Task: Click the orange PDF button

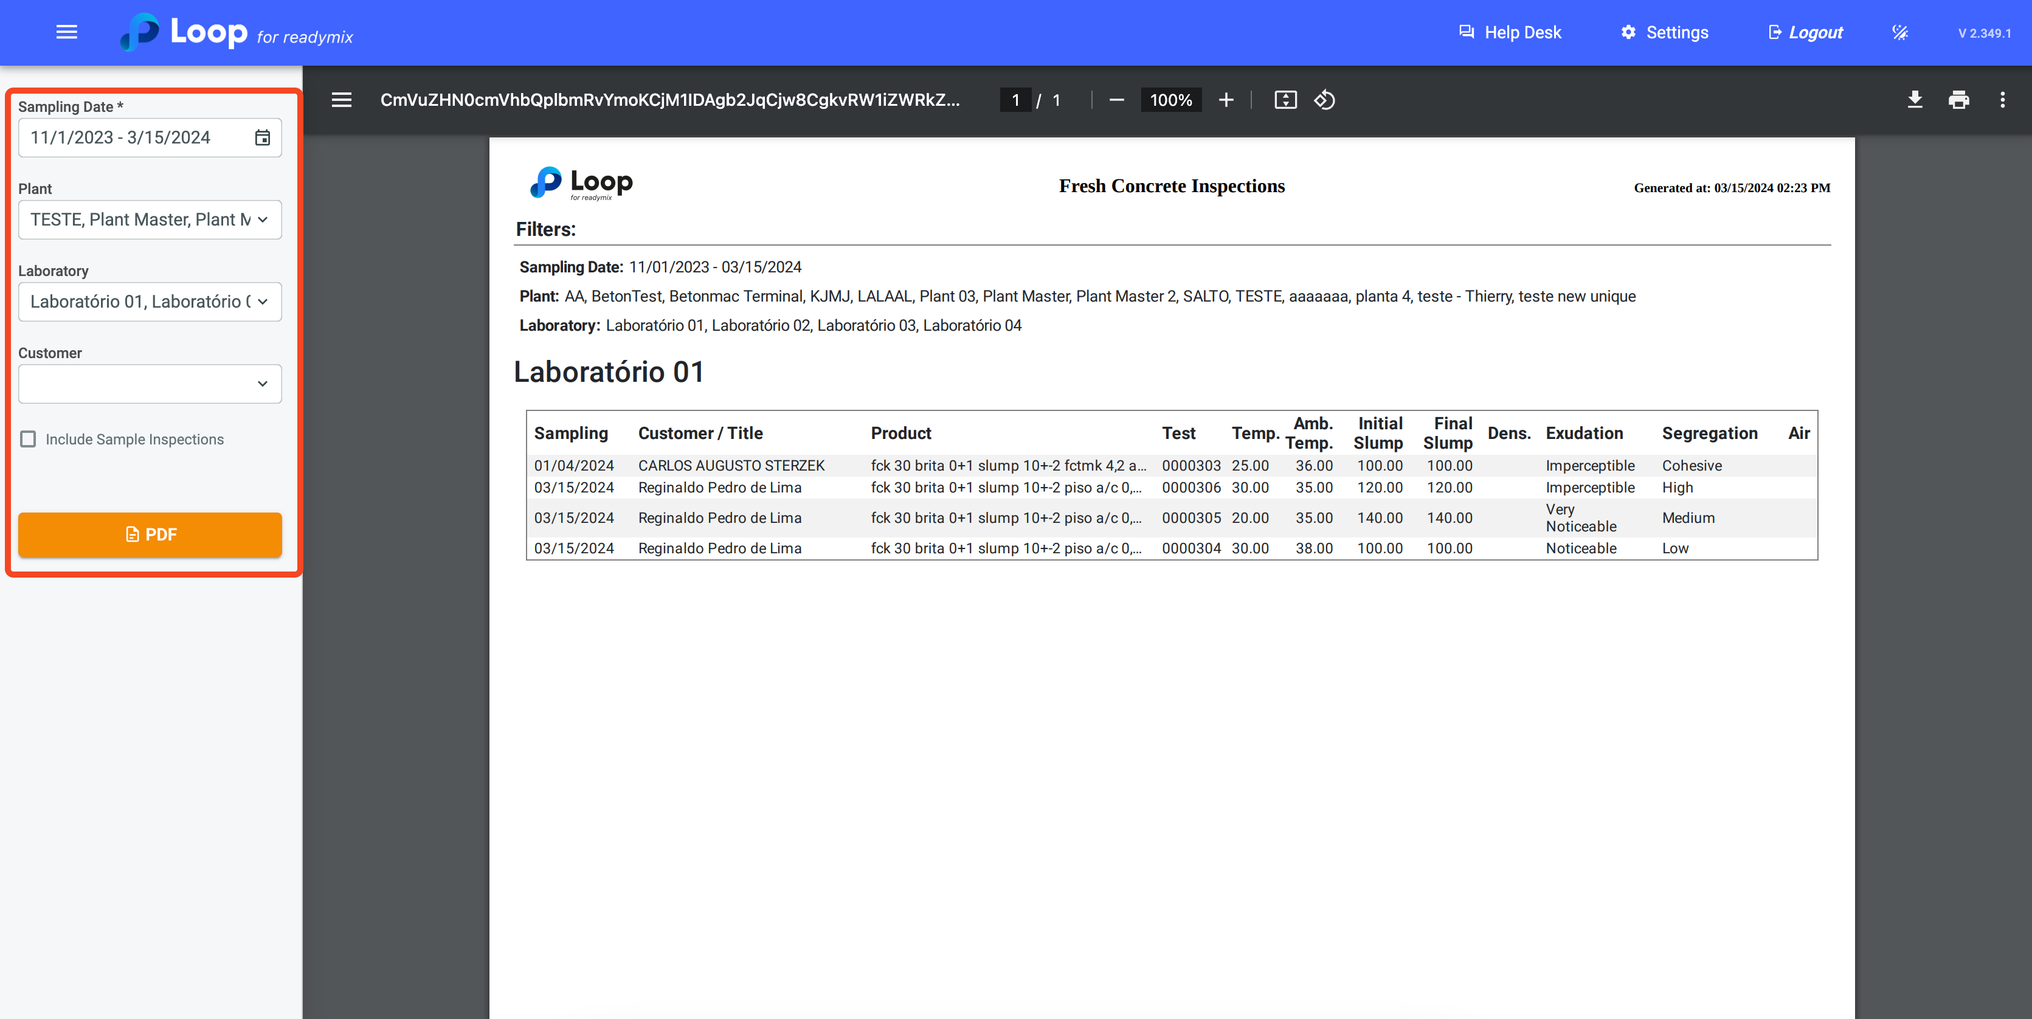Action: point(150,535)
